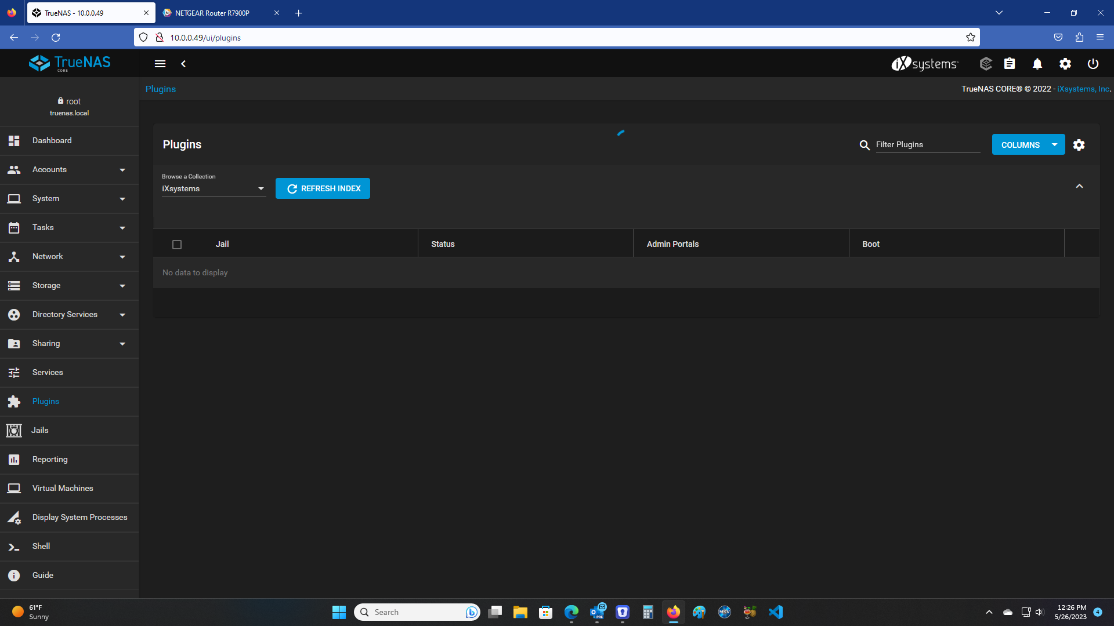This screenshot has height=626, width=1114.
Task: Open the notifications bell icon
Action: 1037,64
